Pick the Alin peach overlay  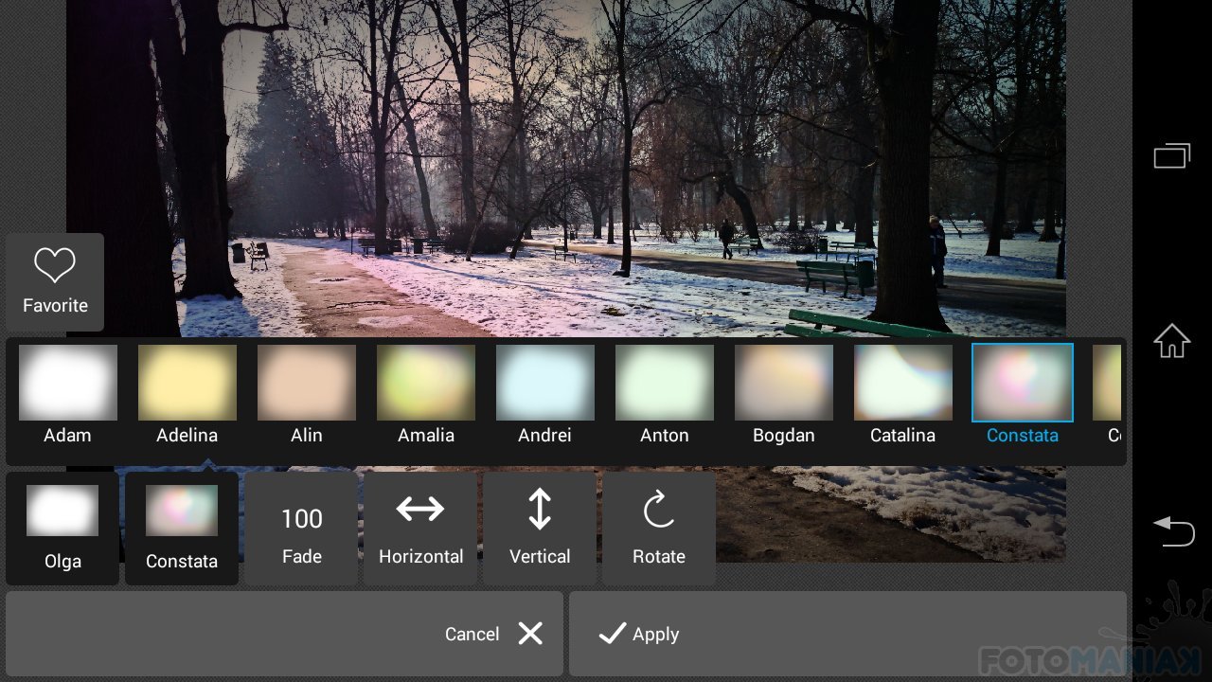click(x=307, y=383)
